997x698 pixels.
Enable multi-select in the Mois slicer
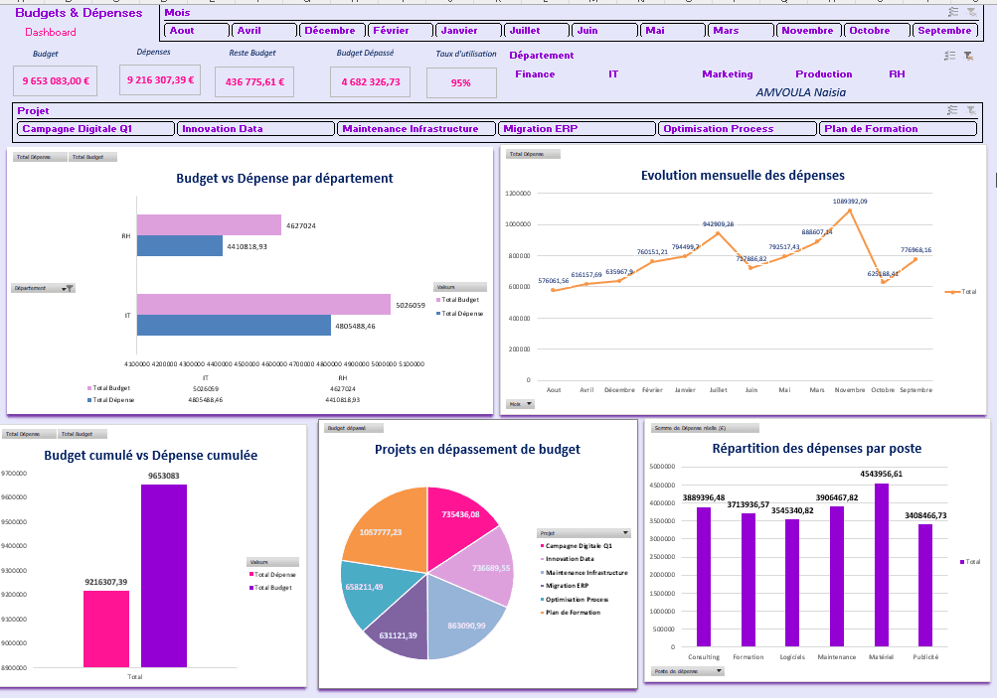point(953,12)
